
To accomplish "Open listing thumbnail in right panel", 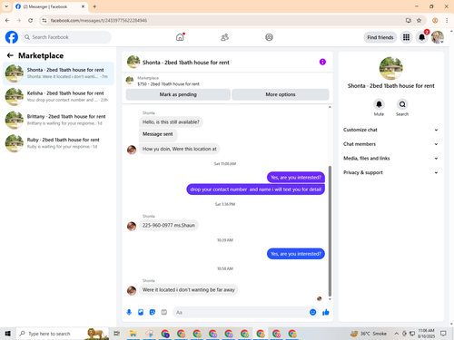I will pyautogui.click(x=390, y=68).
